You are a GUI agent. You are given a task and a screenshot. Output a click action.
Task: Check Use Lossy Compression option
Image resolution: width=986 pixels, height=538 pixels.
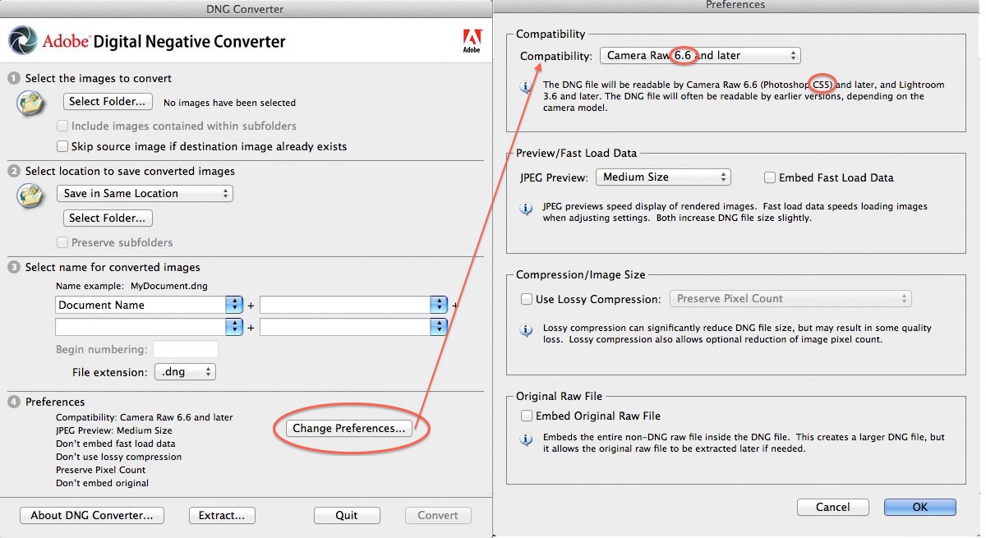(527, 300)
